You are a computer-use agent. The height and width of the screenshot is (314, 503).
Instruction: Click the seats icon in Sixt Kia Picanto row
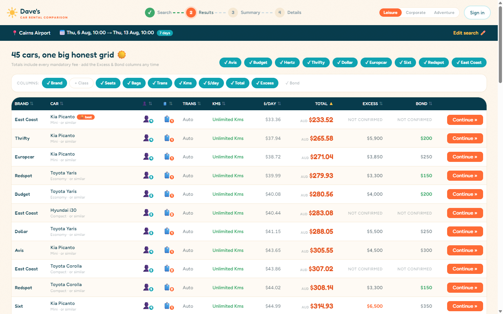[148, 306]
